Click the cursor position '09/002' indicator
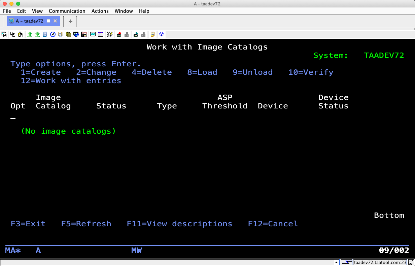The height and width of the screenshot is (266, 415). 394,251
